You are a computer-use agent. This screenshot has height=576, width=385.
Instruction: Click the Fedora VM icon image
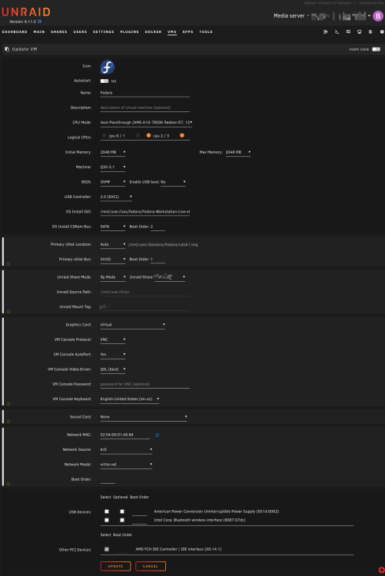pyautogui.click(x=108, y=67)
